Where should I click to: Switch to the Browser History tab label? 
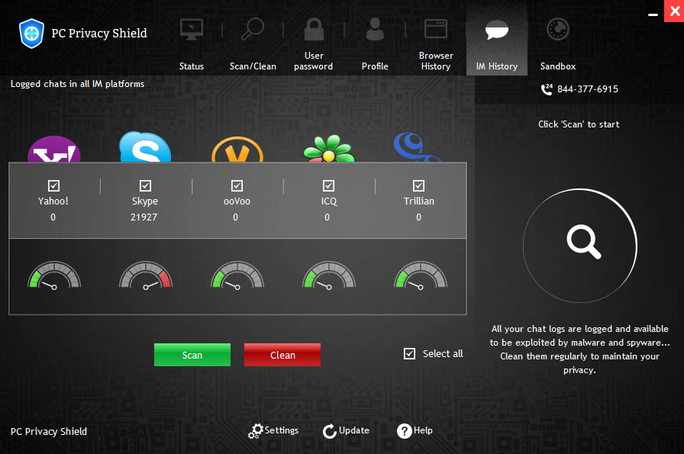tap(436, 61)
